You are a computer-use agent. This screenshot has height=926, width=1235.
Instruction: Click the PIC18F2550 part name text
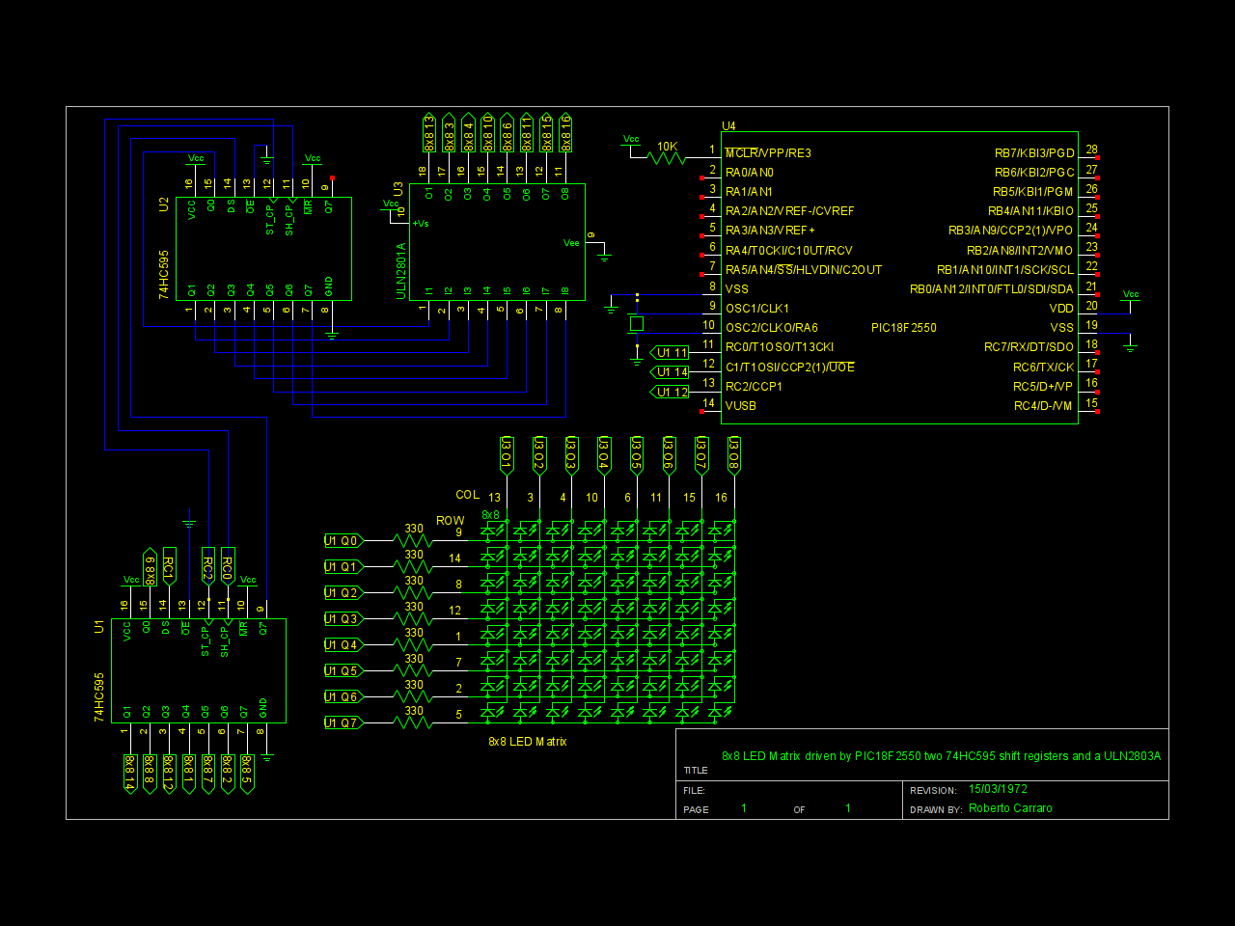(x=904, y=328)
